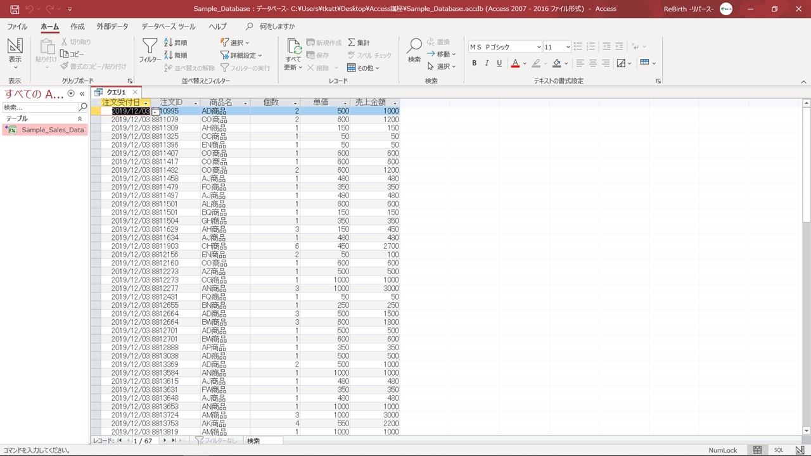The image size is (811, 456).
Task: Go to next record in navigation bar
Action: 165,441
